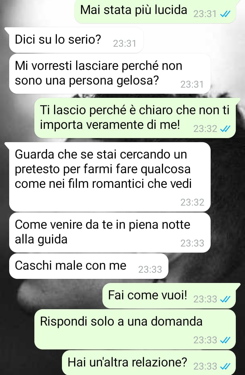
Task: Tap the double check on 'Ti lascio perché' message
Action: 225,129
